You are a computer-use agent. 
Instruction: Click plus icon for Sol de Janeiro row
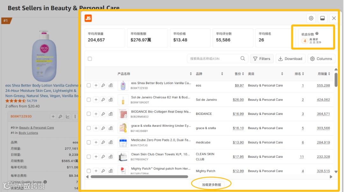coord(96,100)
